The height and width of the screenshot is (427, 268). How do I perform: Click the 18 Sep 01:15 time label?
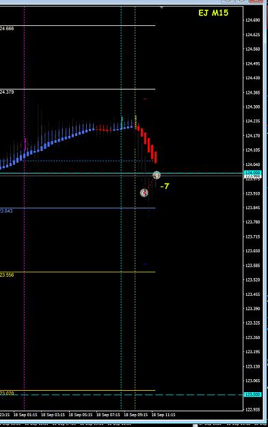(25, 415)
